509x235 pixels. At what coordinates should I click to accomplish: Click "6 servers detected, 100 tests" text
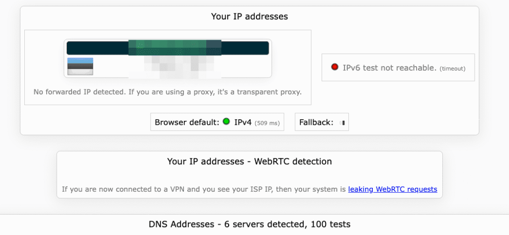pos(289,225)
